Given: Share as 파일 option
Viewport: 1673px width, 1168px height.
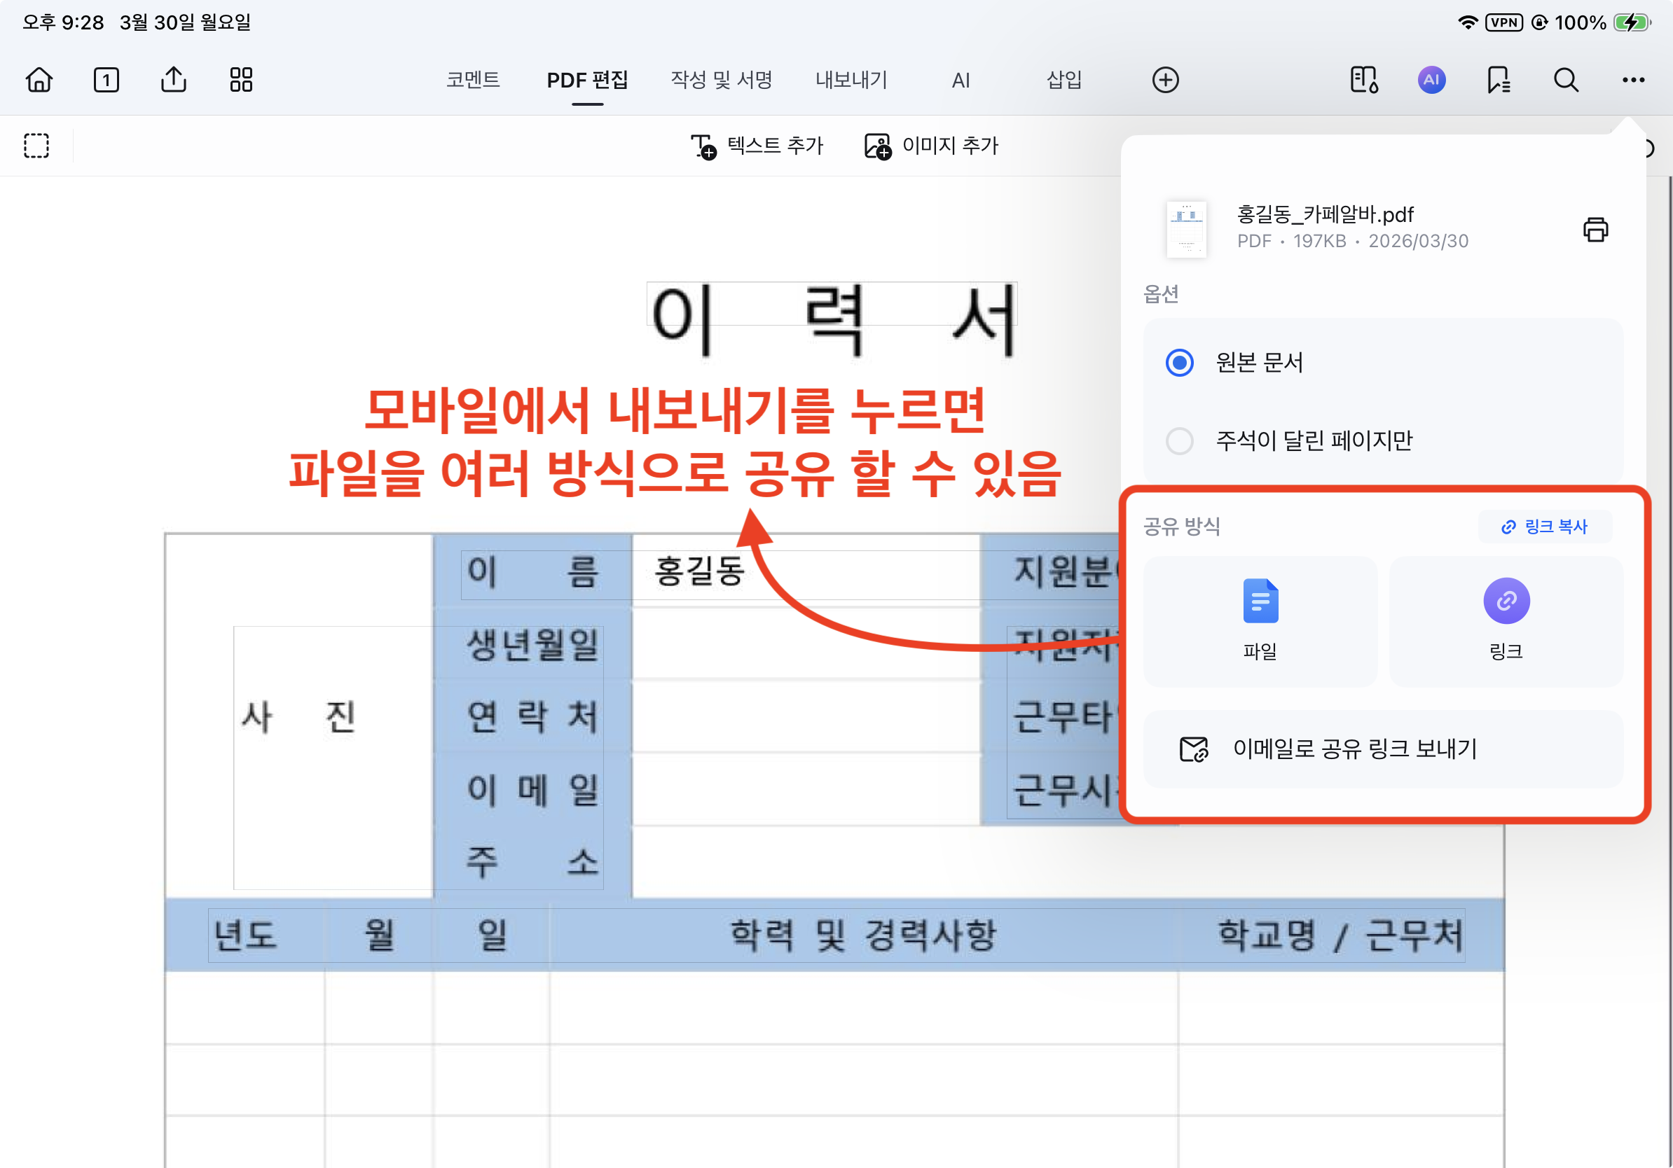Looking at the screenshot, I should [1260, 620].
